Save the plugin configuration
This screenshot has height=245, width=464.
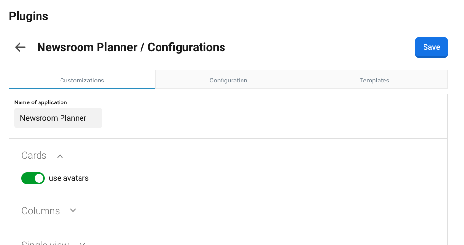click(x=431, y=47)
